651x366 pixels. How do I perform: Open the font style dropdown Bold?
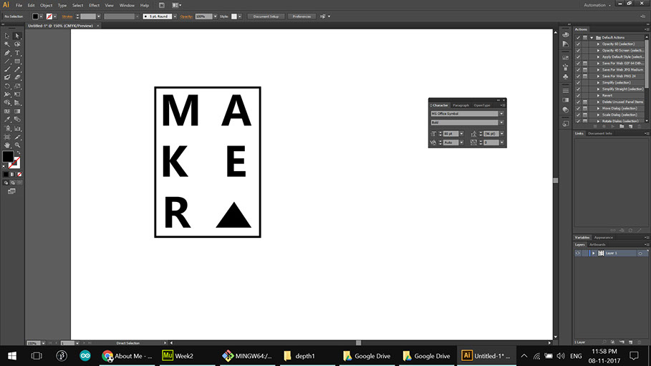[x=501, y=122]
